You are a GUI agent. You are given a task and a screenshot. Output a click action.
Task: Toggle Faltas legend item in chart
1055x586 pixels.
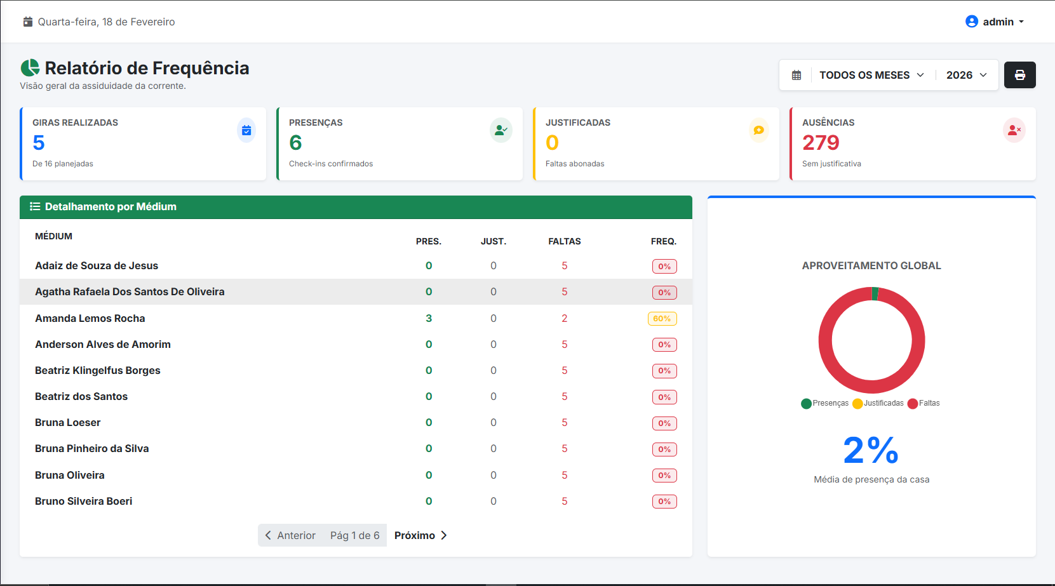coord(924,403)
